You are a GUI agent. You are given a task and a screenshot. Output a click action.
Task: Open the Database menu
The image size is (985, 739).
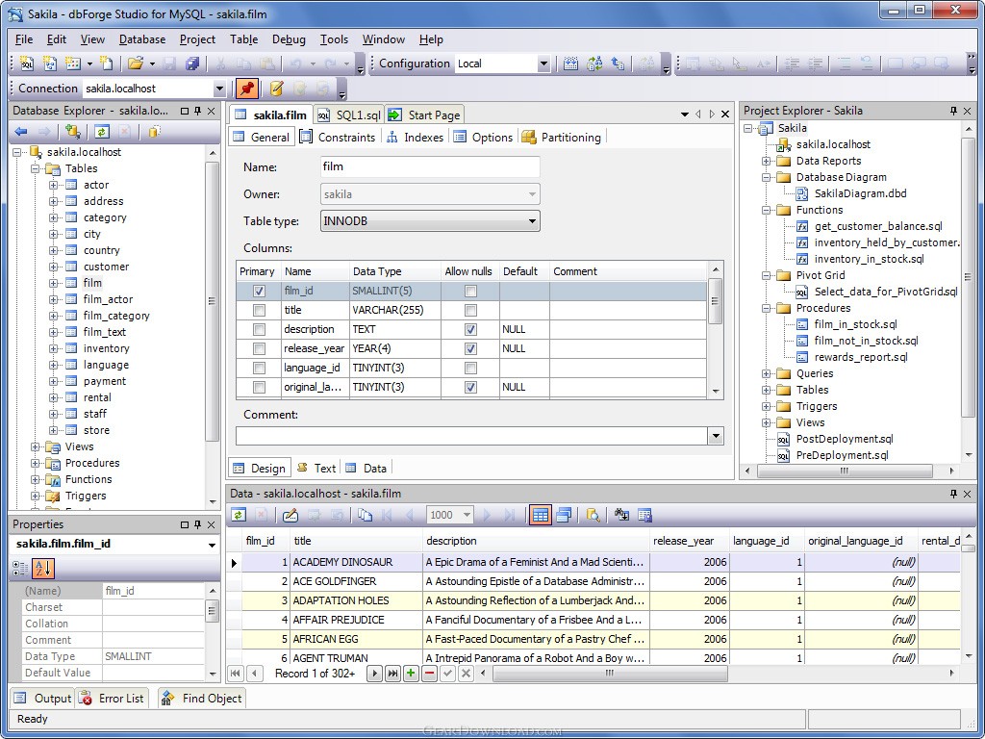tap(142, 38)
